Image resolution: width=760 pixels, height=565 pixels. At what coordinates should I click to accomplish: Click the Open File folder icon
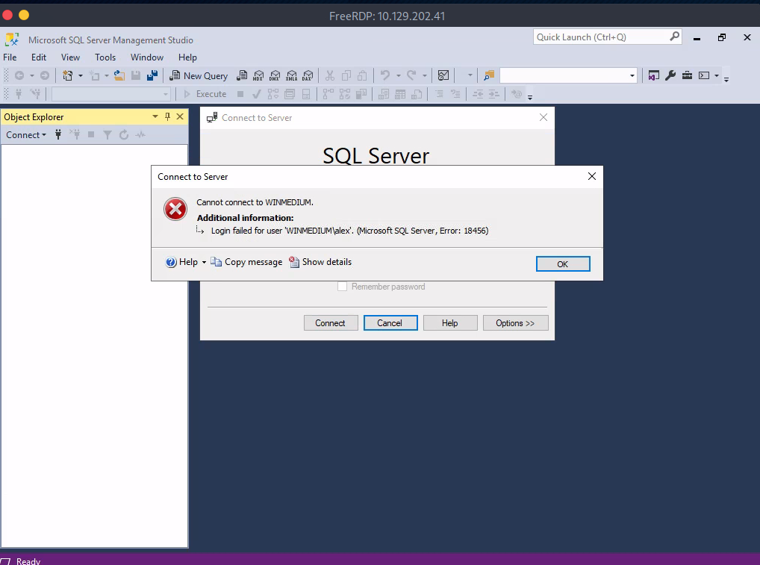point(119,75)
